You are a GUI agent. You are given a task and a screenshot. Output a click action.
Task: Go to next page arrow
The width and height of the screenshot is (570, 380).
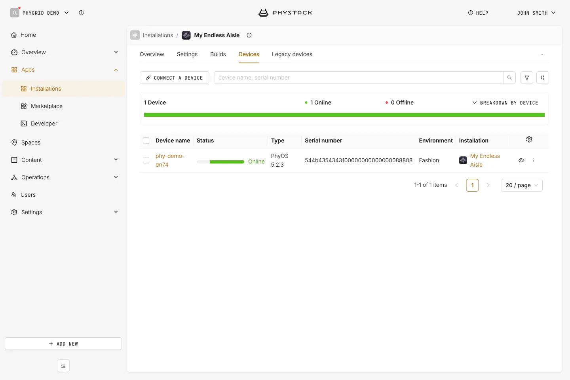pos(488,185)
